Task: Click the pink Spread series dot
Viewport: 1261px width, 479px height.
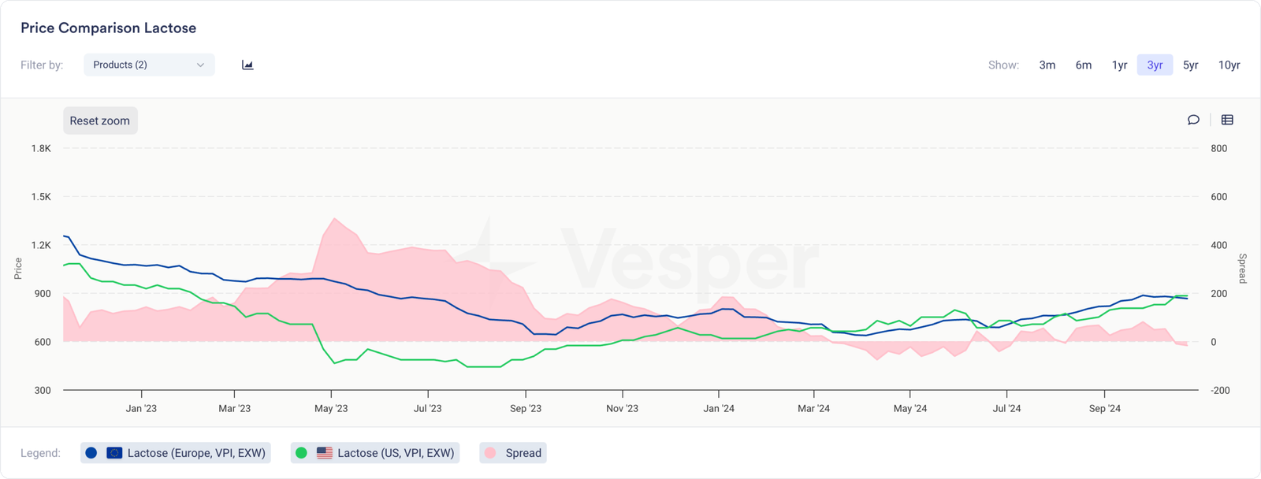Action: pyautogui.click(x=490, y=453)
